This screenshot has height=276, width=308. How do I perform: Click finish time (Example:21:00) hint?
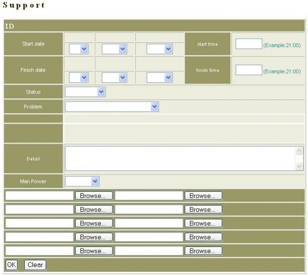click(x=282, y=71)
